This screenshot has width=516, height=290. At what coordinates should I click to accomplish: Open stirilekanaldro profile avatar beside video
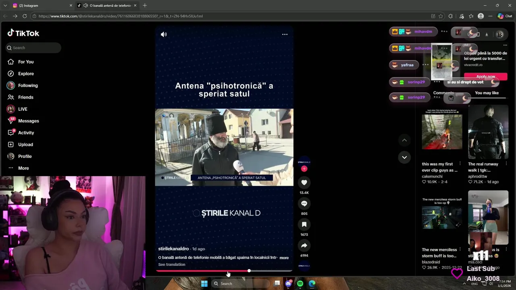[x=304, y=162]
